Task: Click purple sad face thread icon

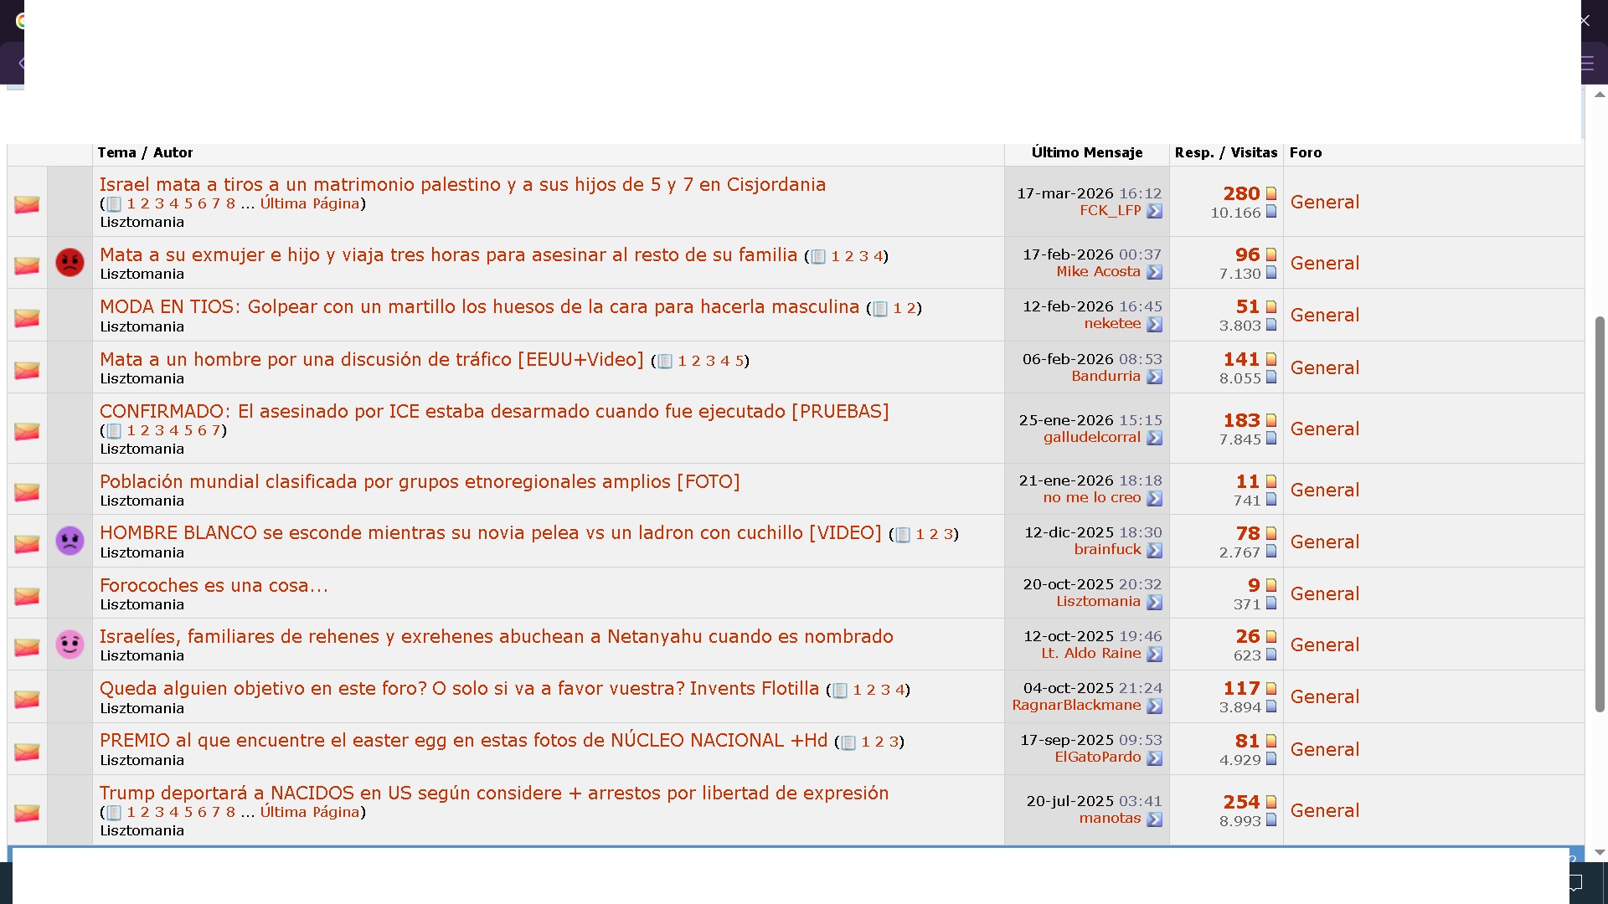Action: tap(70, 541)
